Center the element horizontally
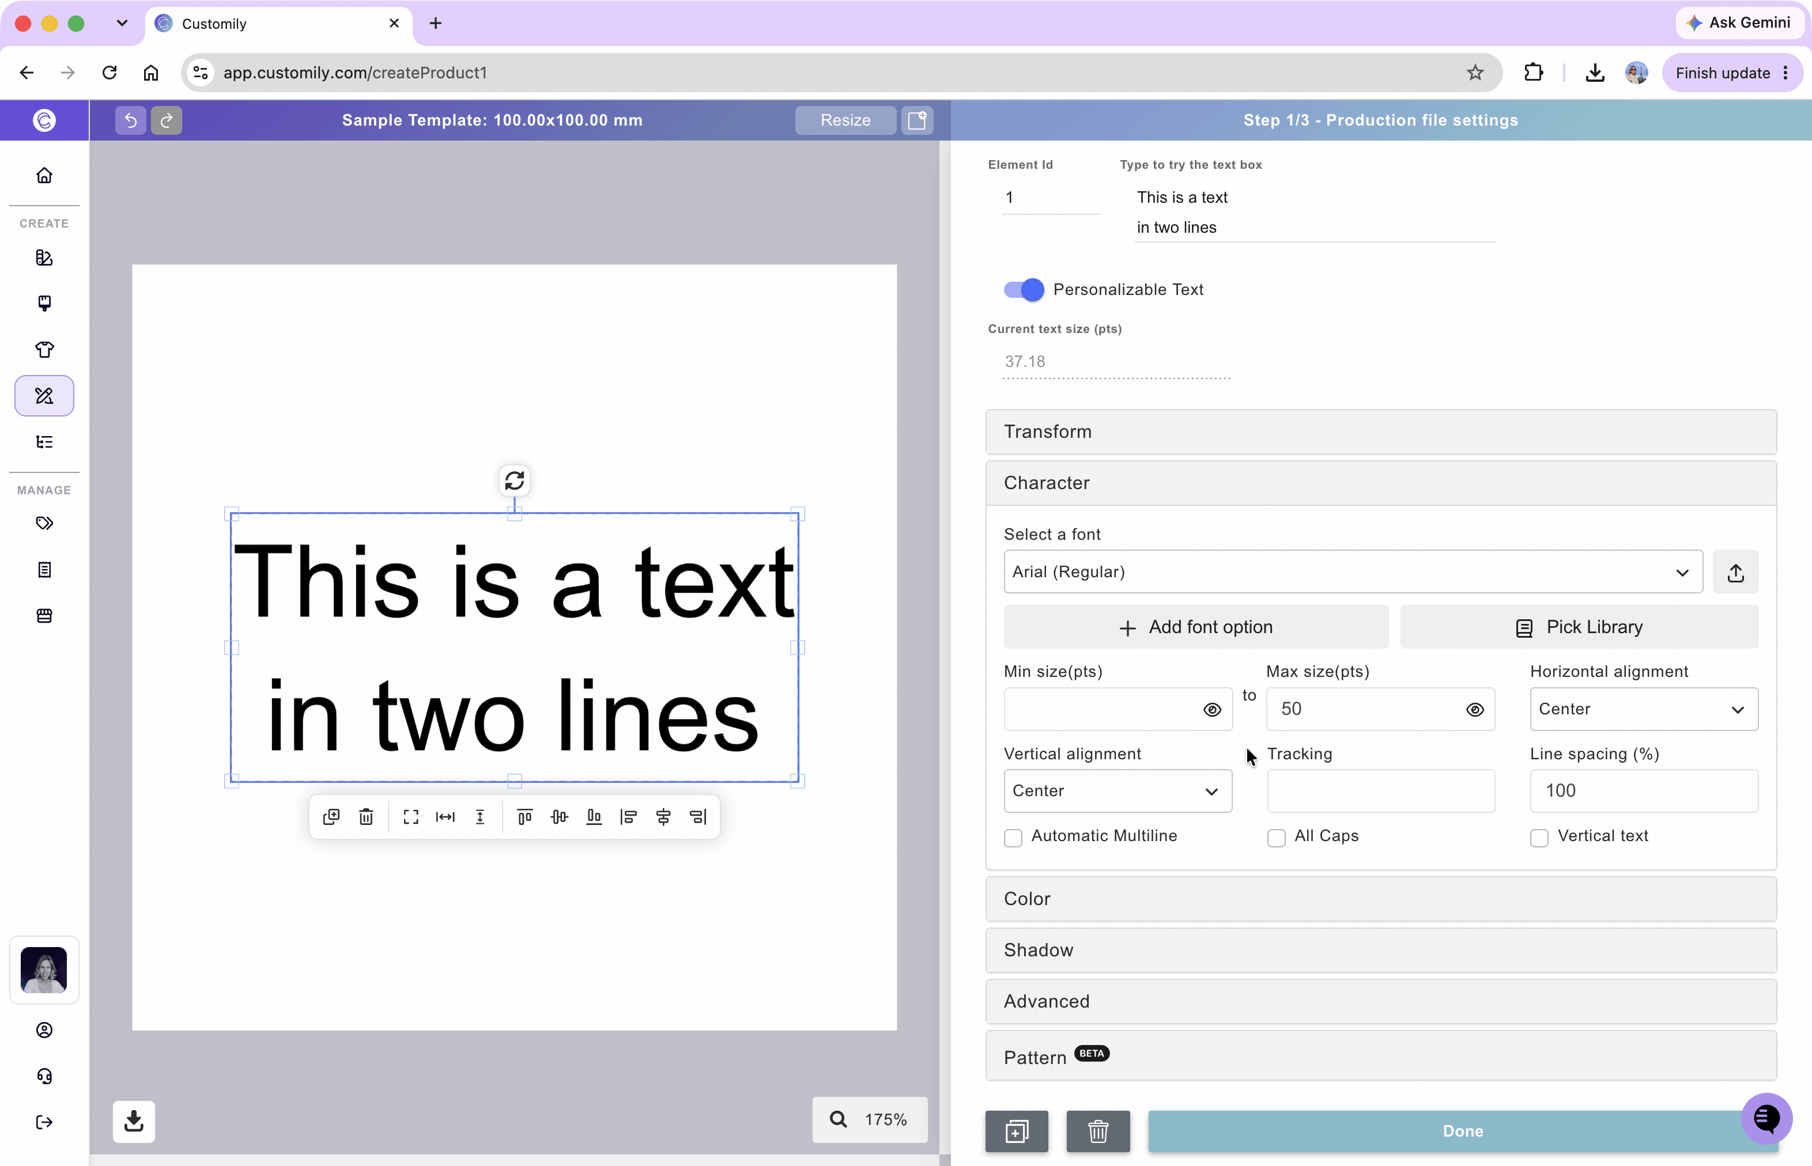This screenshot has width=1812, height=1166. 663,817
